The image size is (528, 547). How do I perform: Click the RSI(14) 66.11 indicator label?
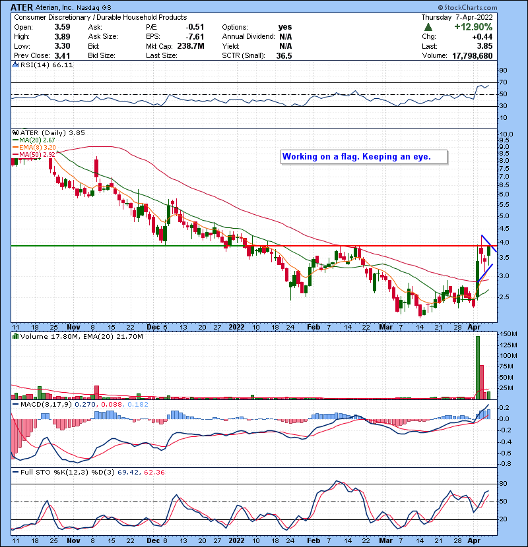tap(46, 65)
